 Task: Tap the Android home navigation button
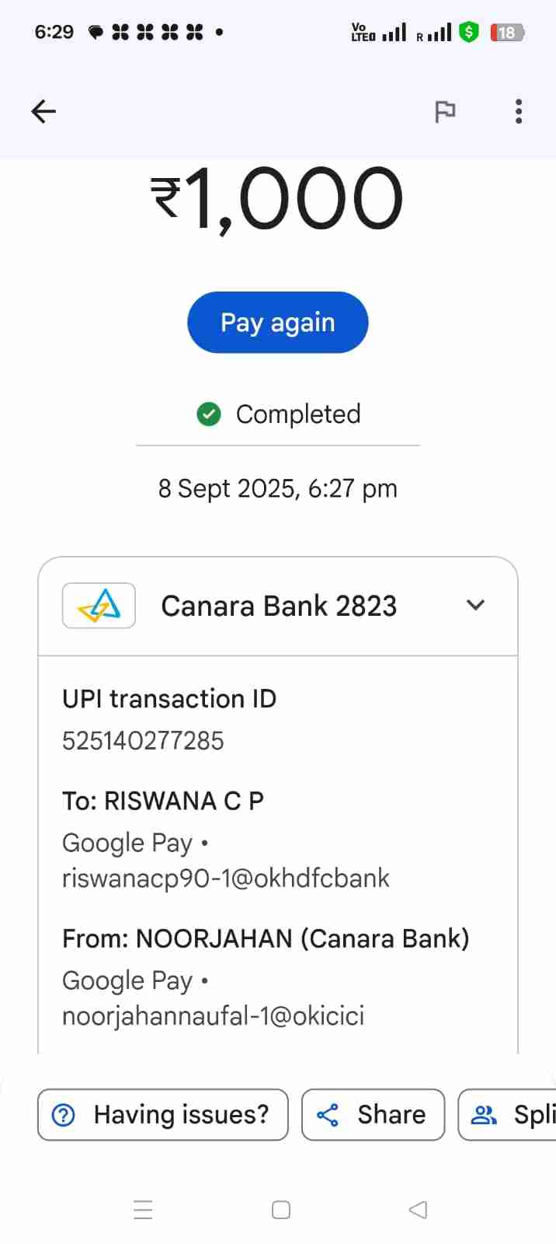click(281, 1210)
